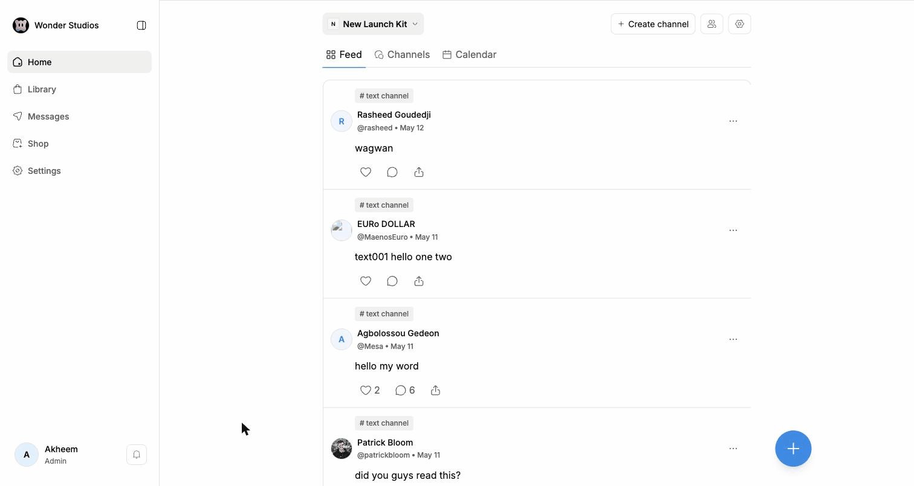The image size is (914, 486).
Task: Open text channel tag above Rasheed's post
Action: click(384, 96)
